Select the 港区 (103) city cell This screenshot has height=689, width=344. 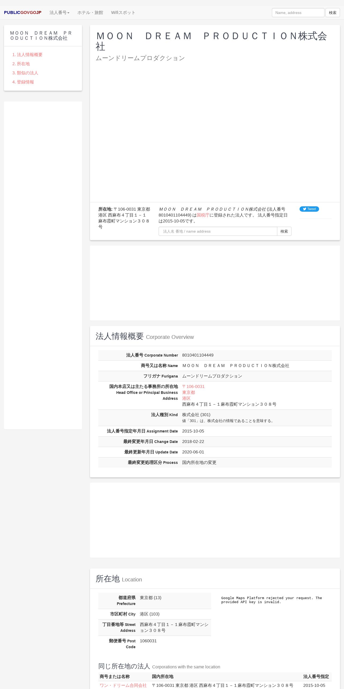pyautogui.click(x=149, y=614)
